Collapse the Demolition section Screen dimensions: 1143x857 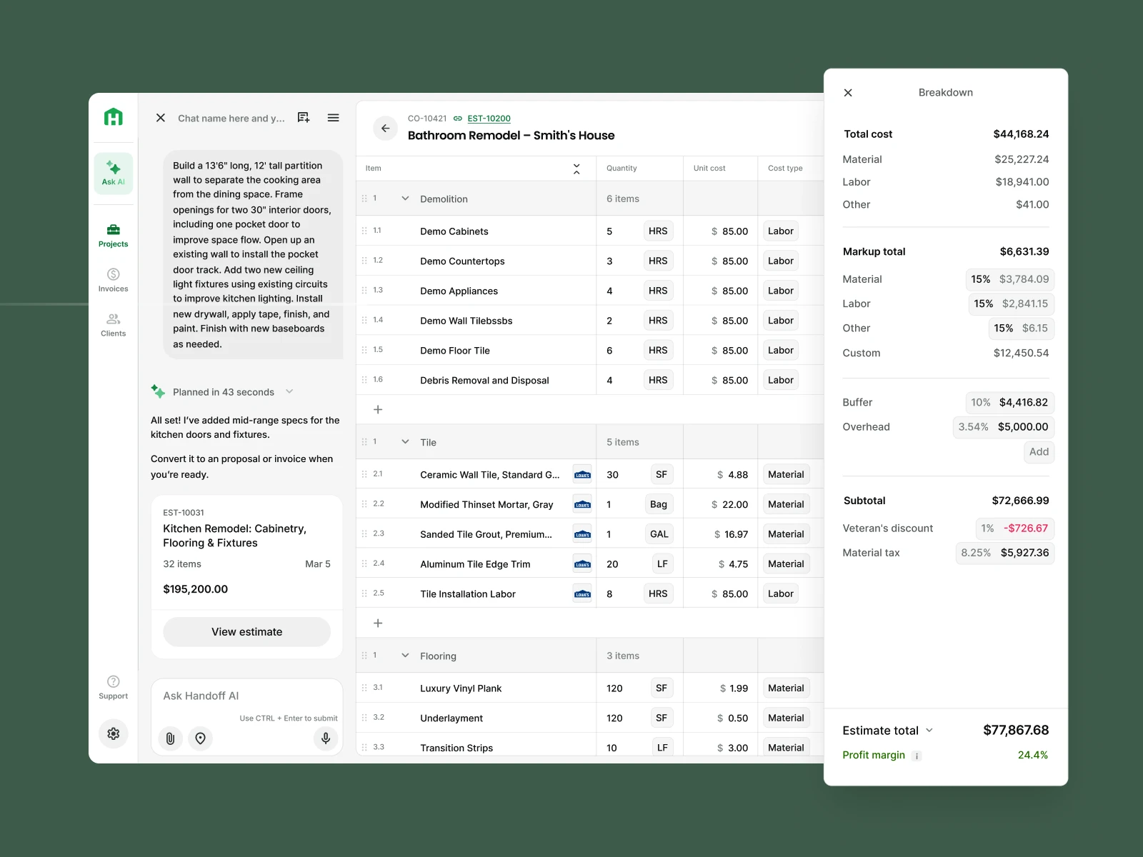(405, 198)
